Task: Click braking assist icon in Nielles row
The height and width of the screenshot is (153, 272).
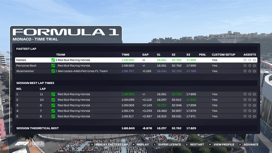Action: (x=254, y=60)
